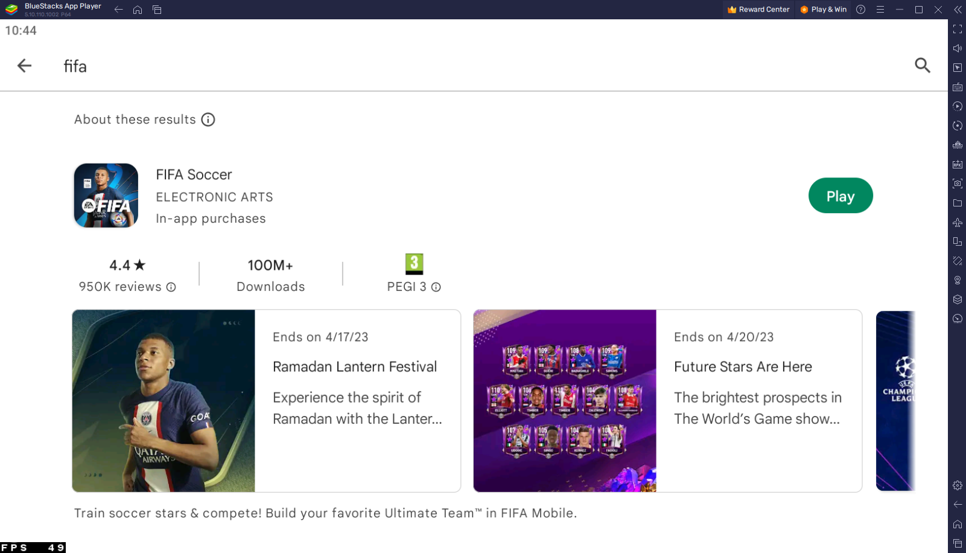Show review info icon next to 950K reviews
Screen dimensions: 966x553
tap(171, 287)
